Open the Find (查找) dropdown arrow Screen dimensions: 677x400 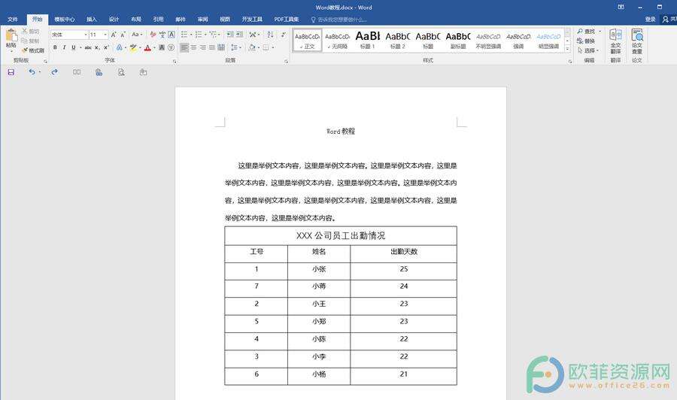tap(600, 32)
